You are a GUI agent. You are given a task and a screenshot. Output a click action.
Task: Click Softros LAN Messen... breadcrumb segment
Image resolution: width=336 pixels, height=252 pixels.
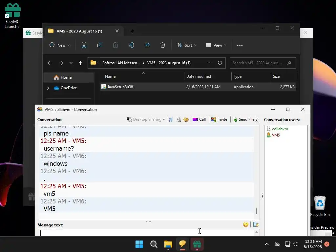121,63
